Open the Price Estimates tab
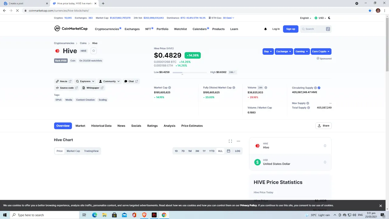 pyautogui.click(x=192, y=126)
